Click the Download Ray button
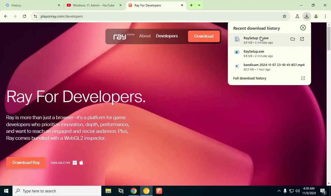 [26, 162]
